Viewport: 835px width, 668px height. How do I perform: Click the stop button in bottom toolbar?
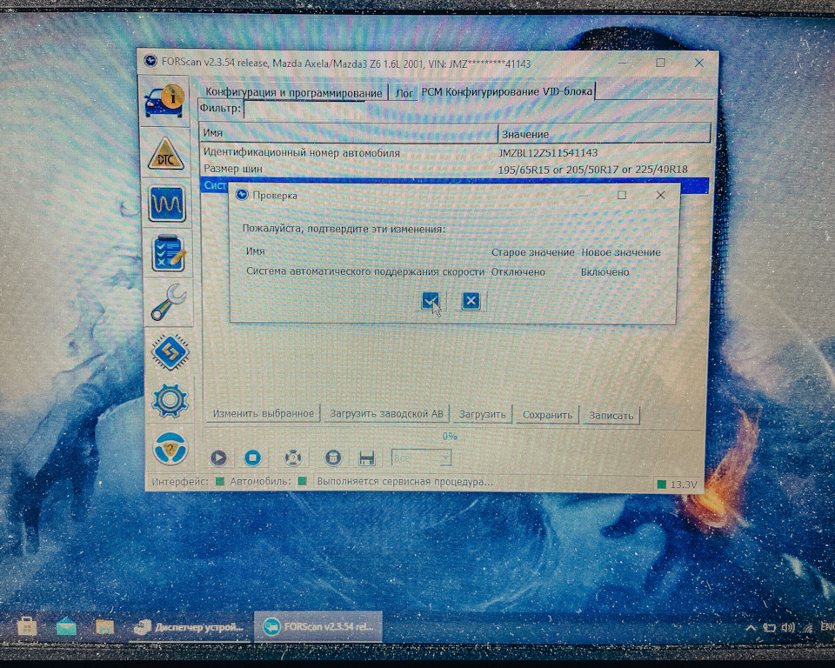[252, 458]
